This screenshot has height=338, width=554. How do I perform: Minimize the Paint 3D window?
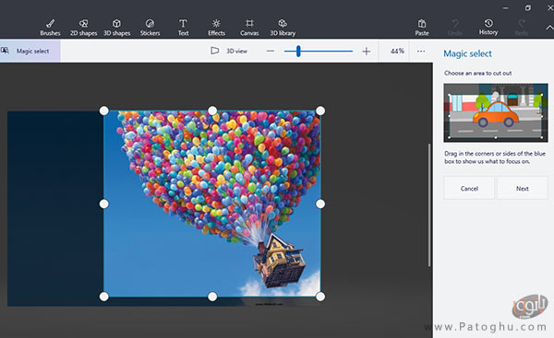click(506, 7)
